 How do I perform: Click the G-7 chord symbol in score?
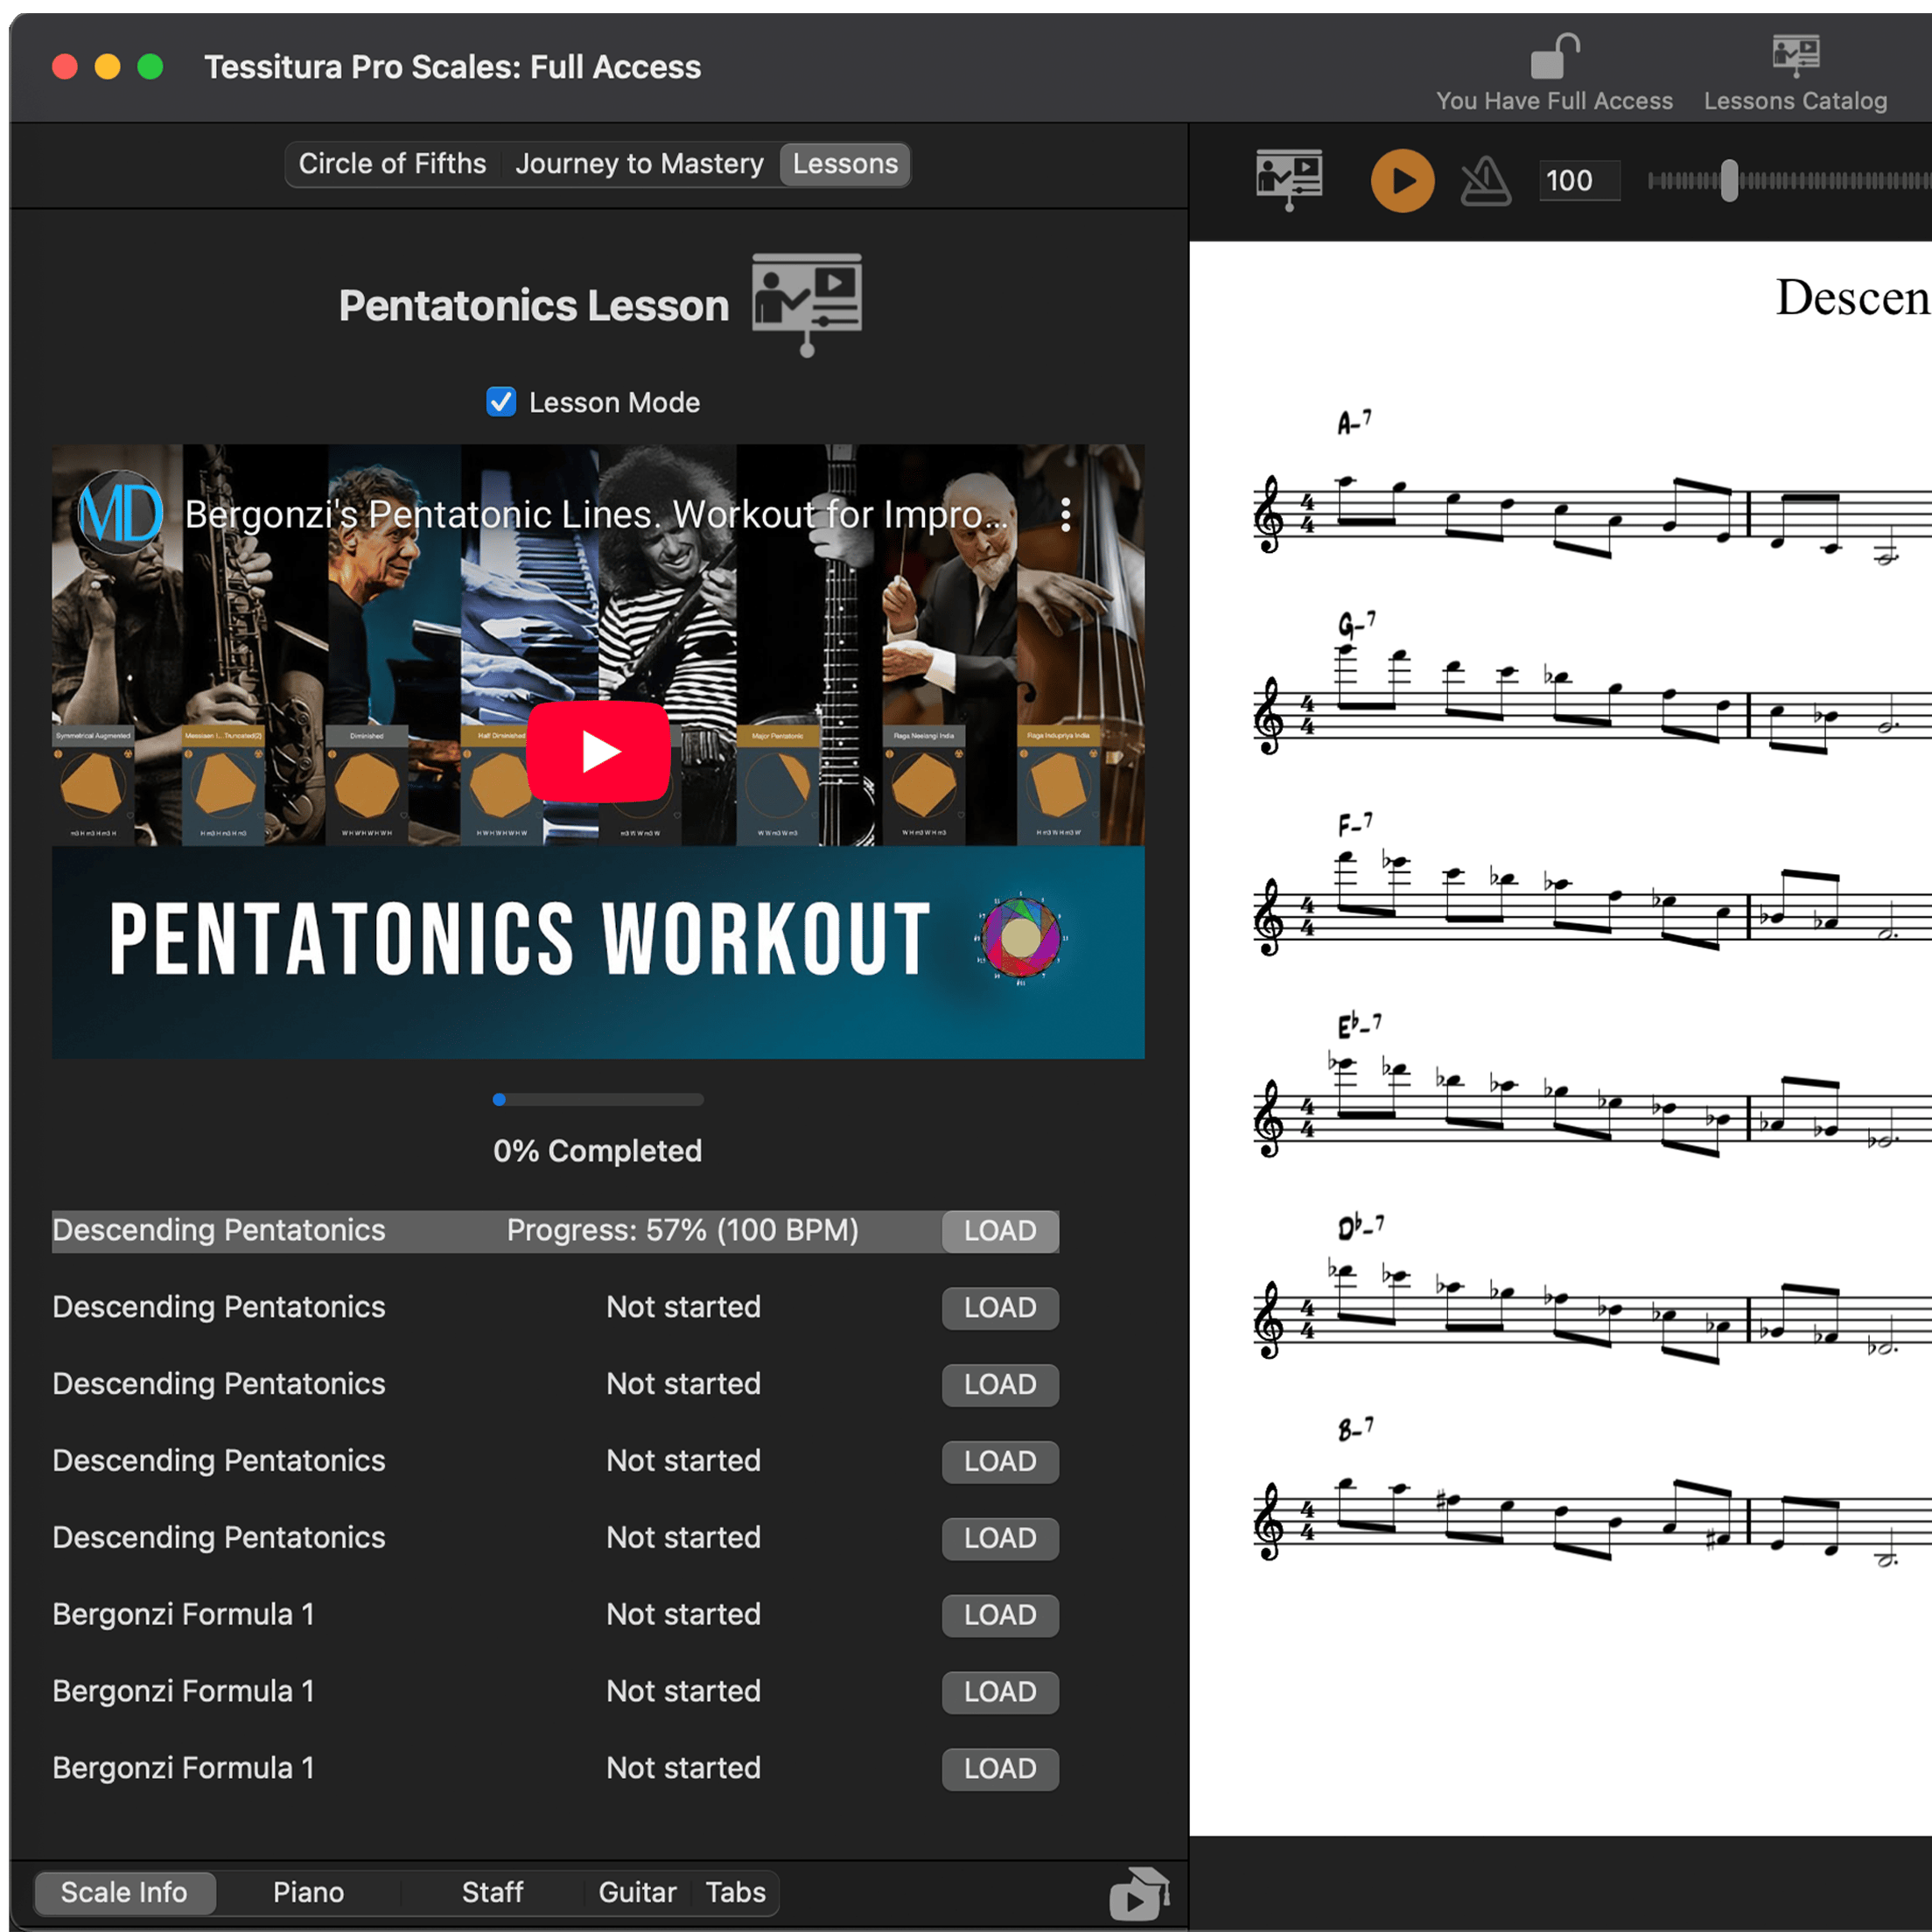[1356, 624]
